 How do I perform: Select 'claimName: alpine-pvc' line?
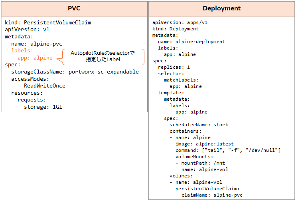click(x=212, y=195)
